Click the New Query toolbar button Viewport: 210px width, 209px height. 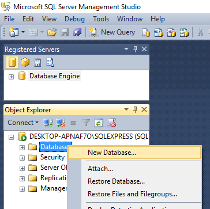112,32
